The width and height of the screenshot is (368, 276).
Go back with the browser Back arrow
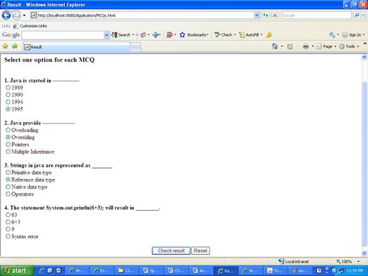pyautogui.click(x=6, y=15)
